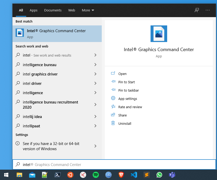Select the Intel Graphics Command Center best match

(57, 34)
